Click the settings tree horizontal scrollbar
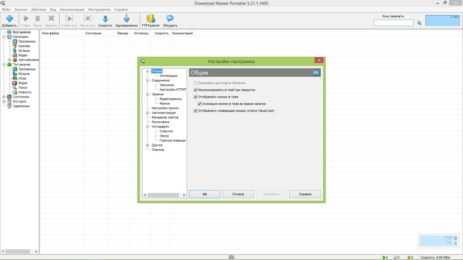Image resolution: width=463 pixels, height=260 pixels. pyautogui.click(x=163, y=195)
